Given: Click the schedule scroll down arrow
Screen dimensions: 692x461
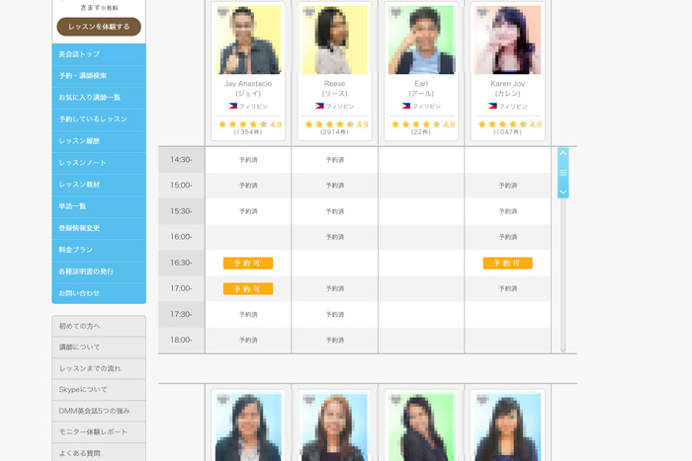Looking at the screenshot, I should pos(563,192).
